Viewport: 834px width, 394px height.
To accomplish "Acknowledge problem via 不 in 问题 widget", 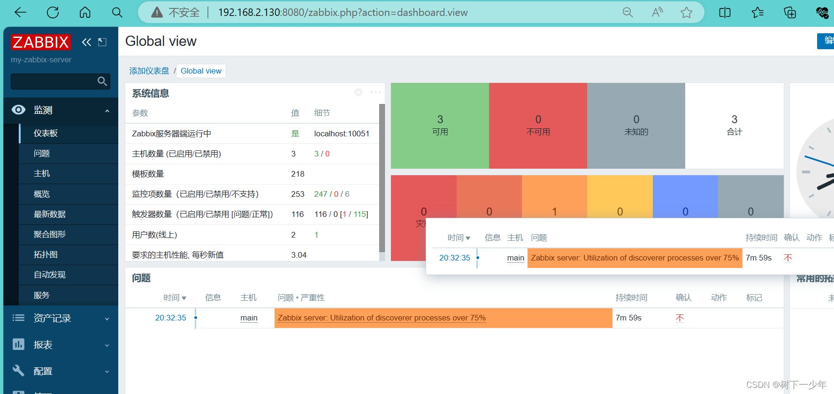I will pyautogui.click(x=680, y=318).
